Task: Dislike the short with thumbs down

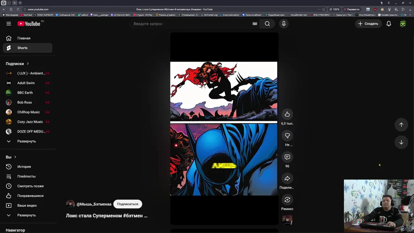Action: coord(287,136)
